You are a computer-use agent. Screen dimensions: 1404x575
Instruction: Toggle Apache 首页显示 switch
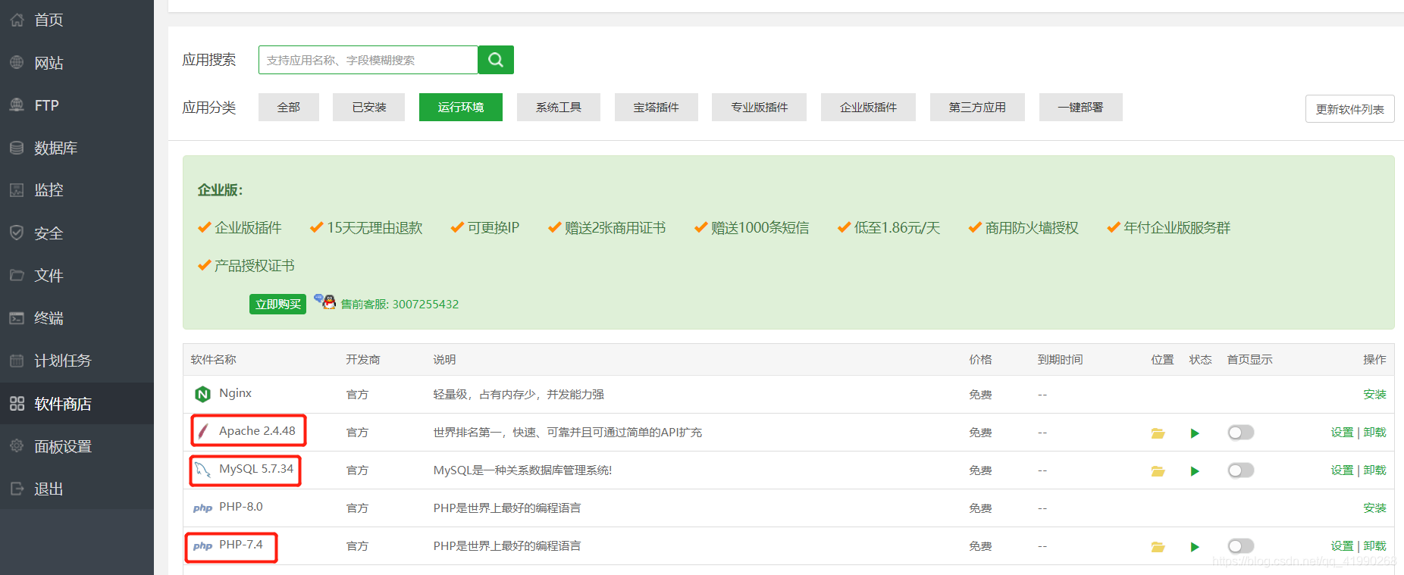click(1241, 433)
